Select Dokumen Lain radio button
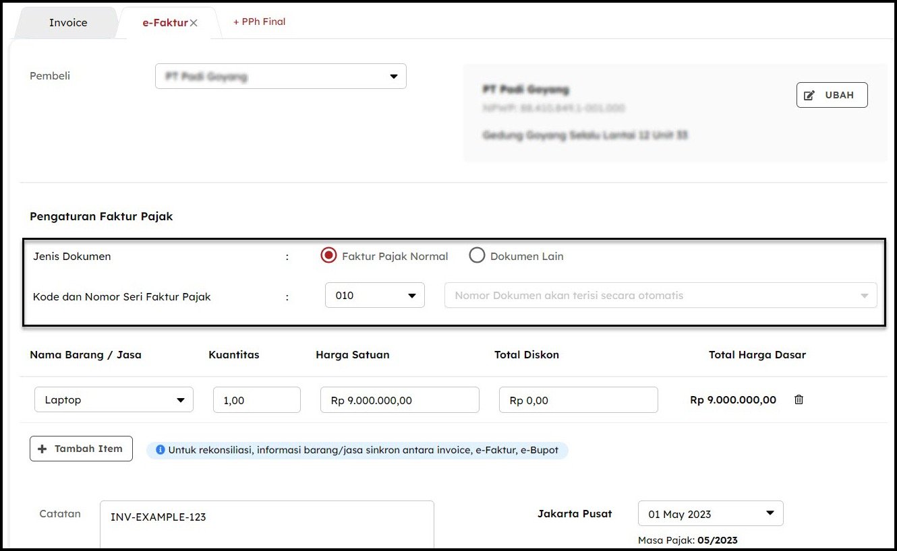The image size is (897, 551). point(477,256)
